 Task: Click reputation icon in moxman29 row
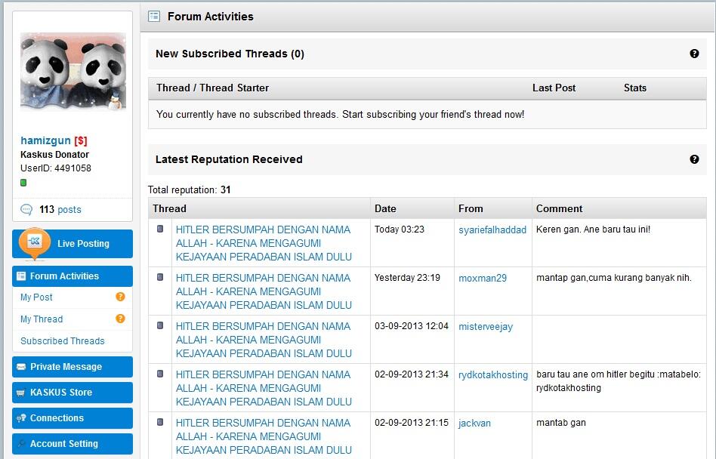tap(160, 277)
